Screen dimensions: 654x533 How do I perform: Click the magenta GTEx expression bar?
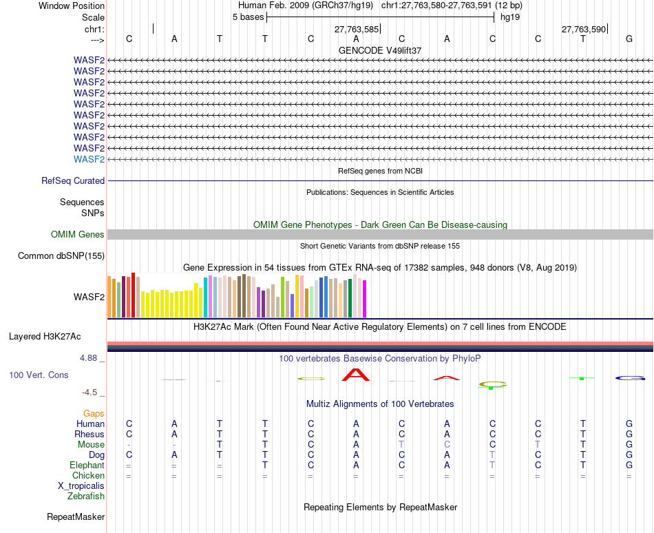click(x=365, y=299)
